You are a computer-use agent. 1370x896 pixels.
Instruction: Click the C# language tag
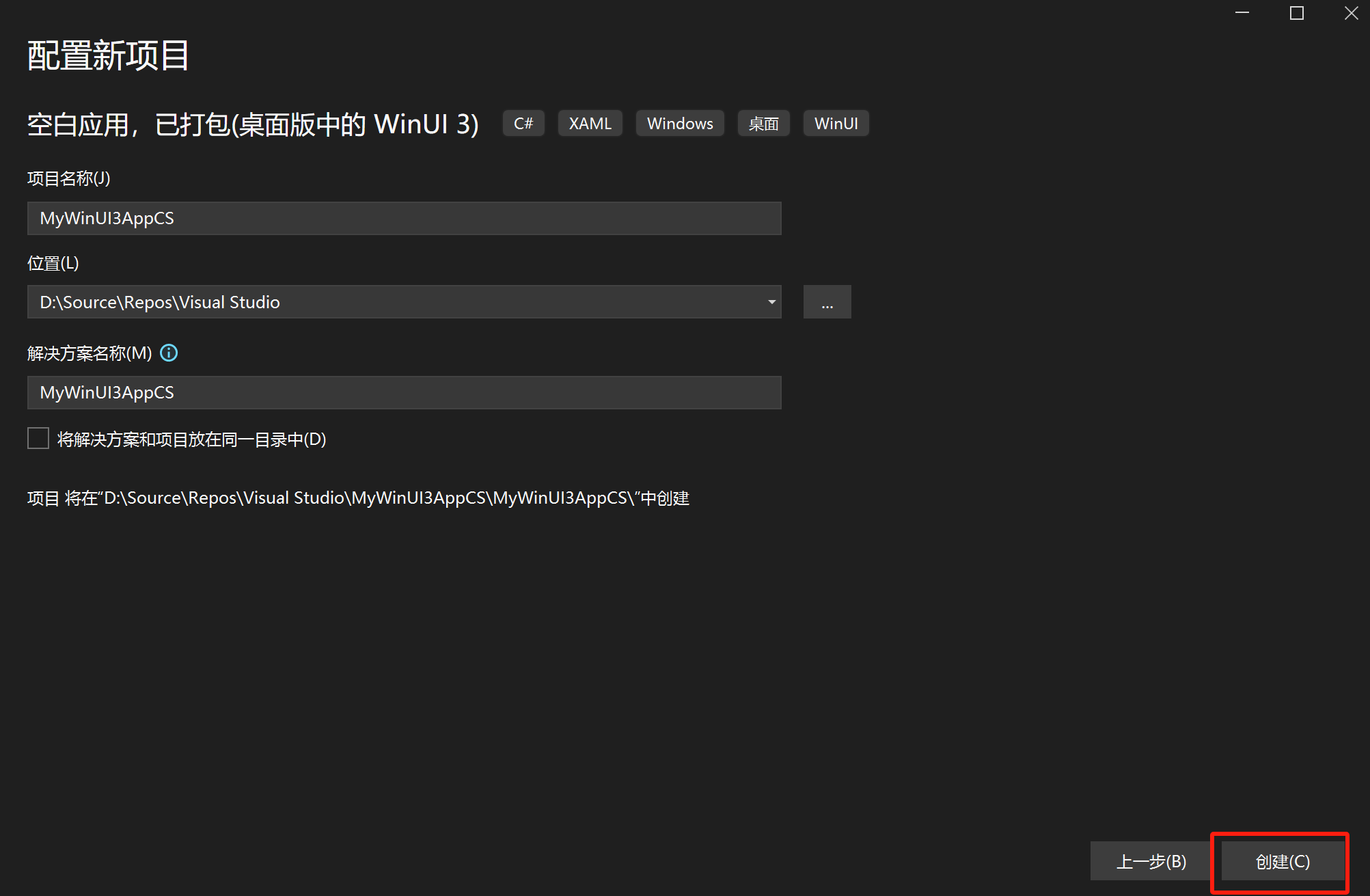pyautogui.click(x=523, y=124)
